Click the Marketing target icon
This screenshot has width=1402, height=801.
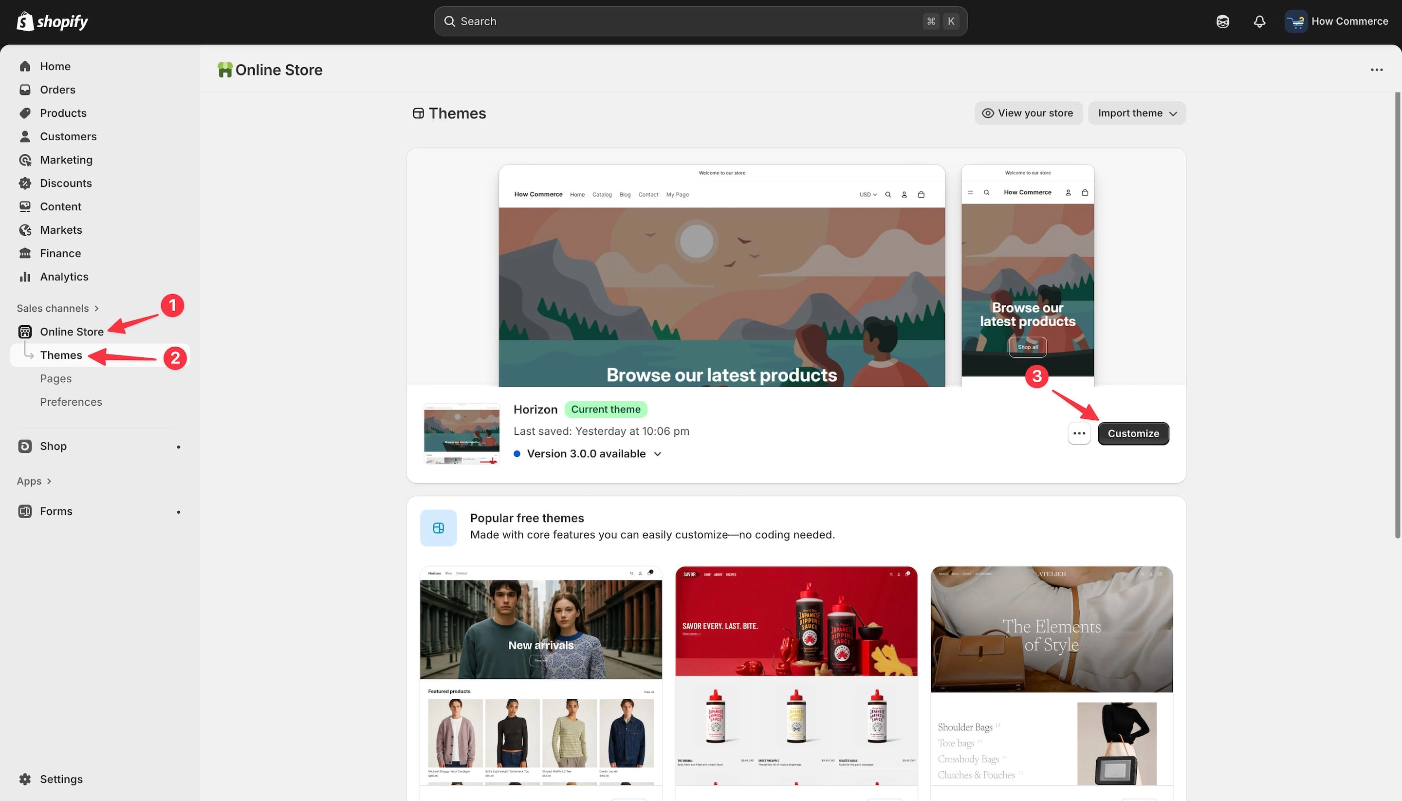[x=25, y=160]
